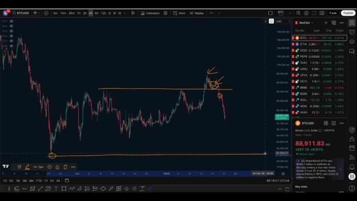Open the watchlist advanced view grid icon
This screenshot has width=357, height=201.
click(x=334, y=23)
